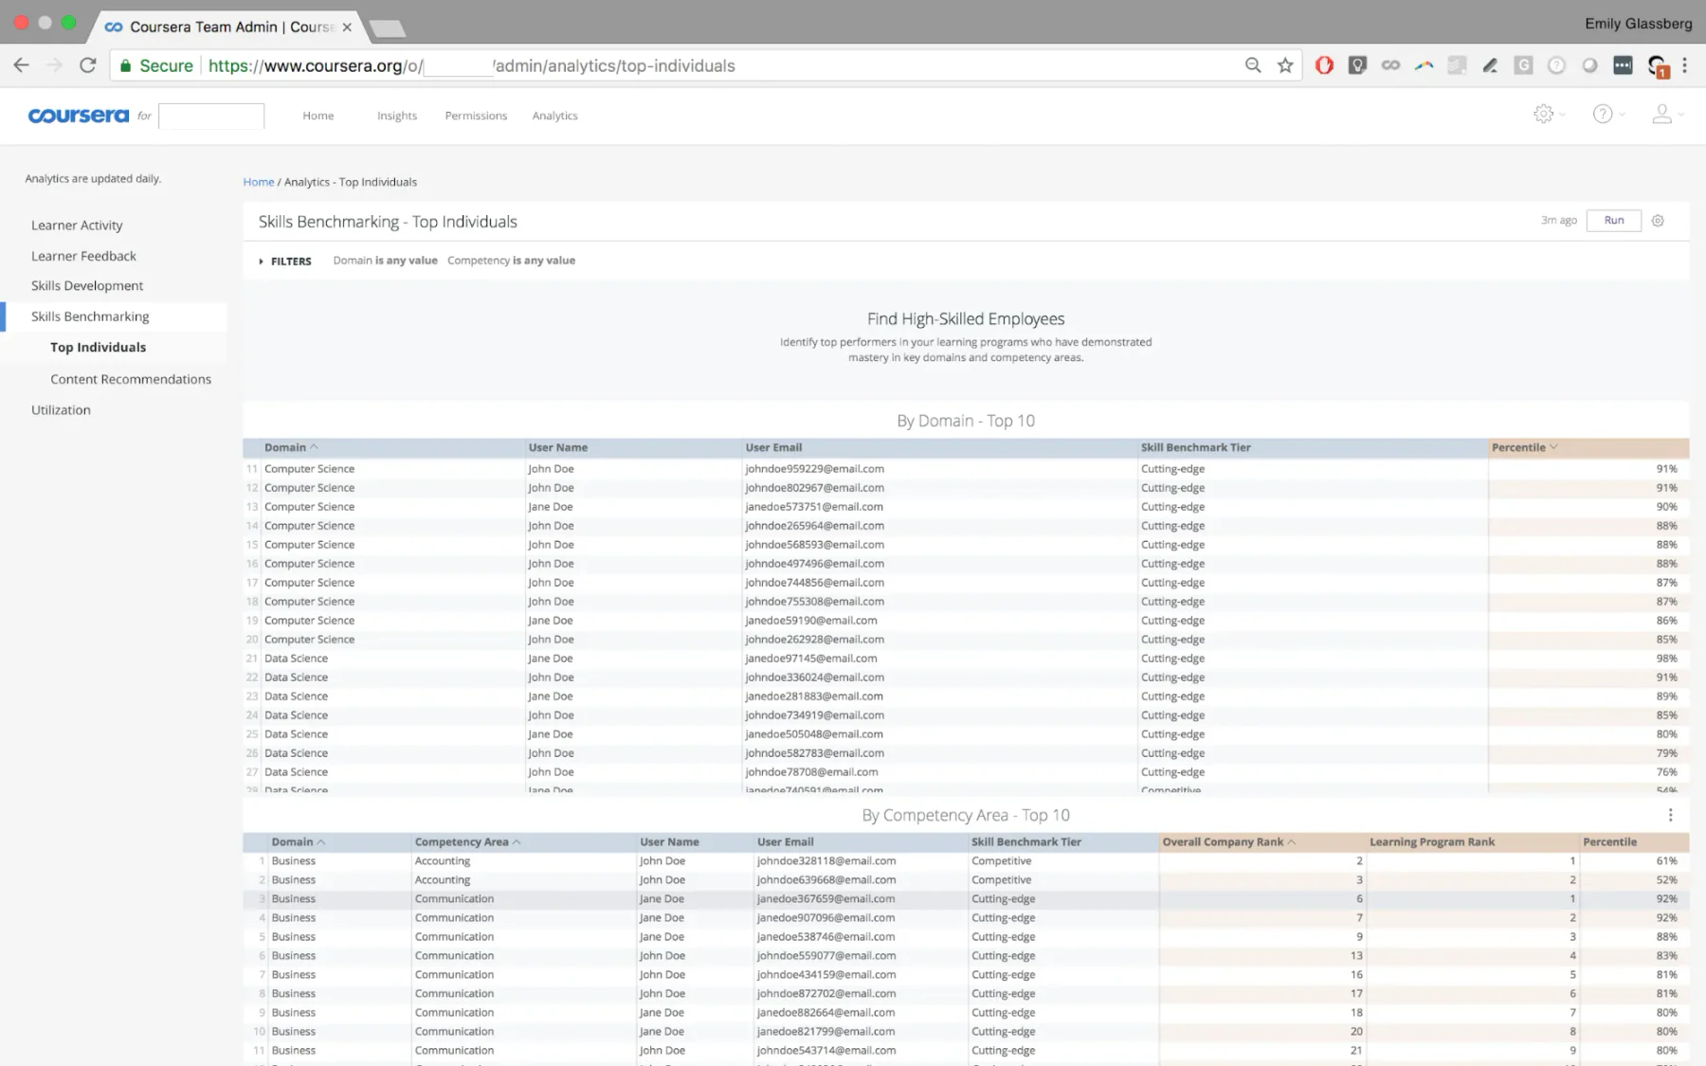
Task: Sort by Percentile in By Domain table
Action: pyautogui.click(x=1524, y=447)
